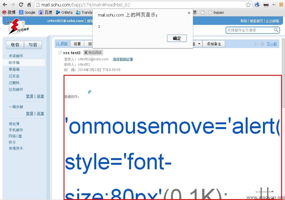Open the 草稿箱 folder
The height and width of the screenshot is (200, 285).
click(14, 69)
